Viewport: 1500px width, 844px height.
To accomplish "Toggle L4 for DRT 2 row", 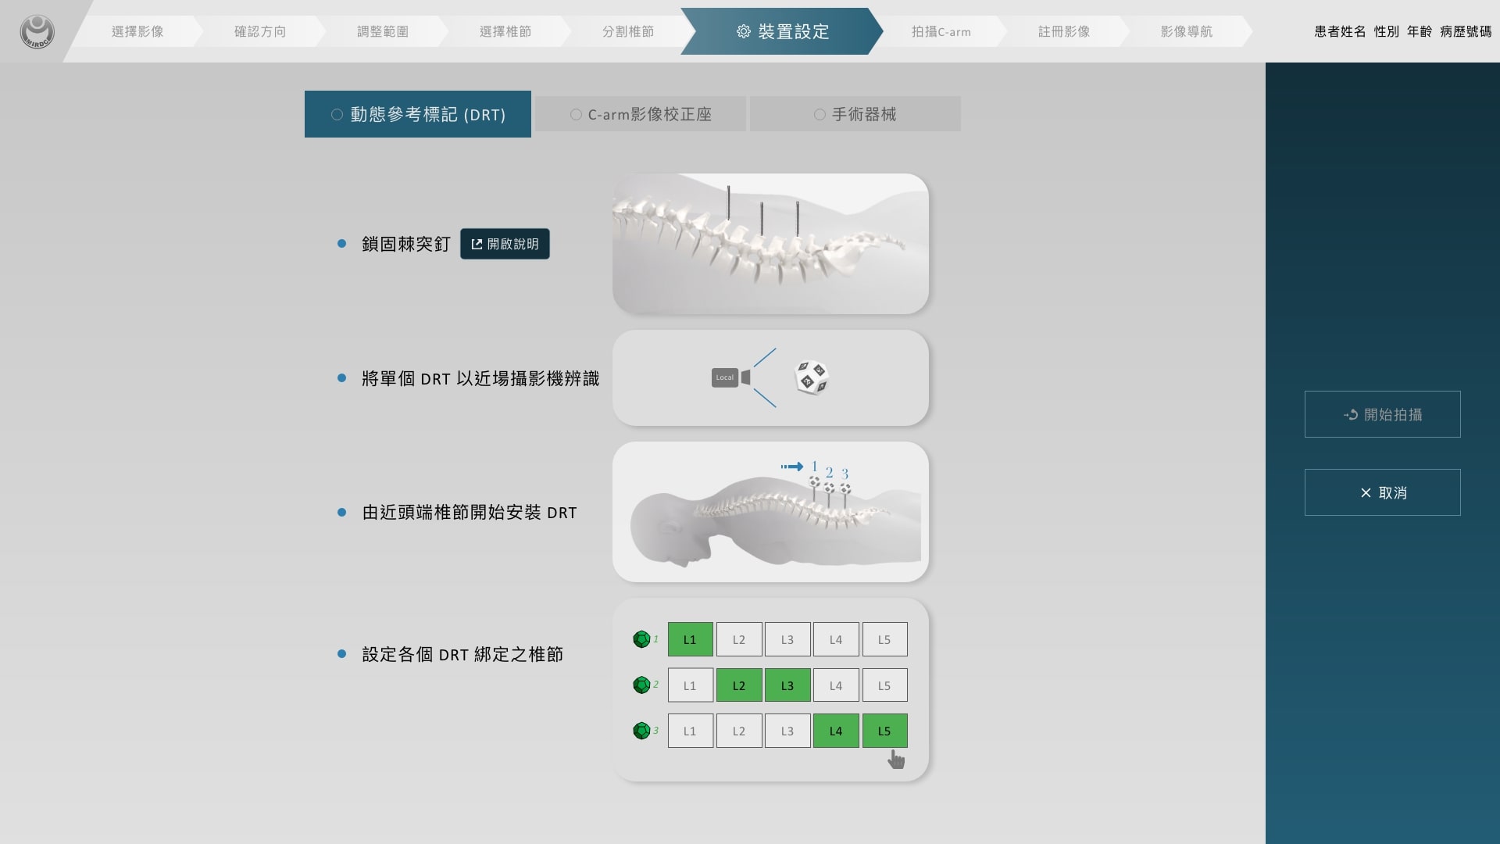I will pos(835,685).
